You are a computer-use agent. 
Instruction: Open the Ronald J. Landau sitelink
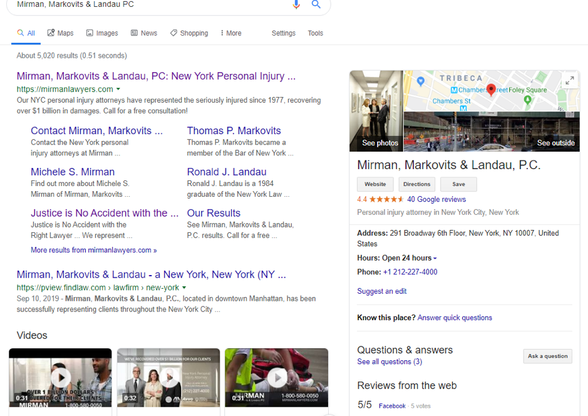(x=227, y=172)
